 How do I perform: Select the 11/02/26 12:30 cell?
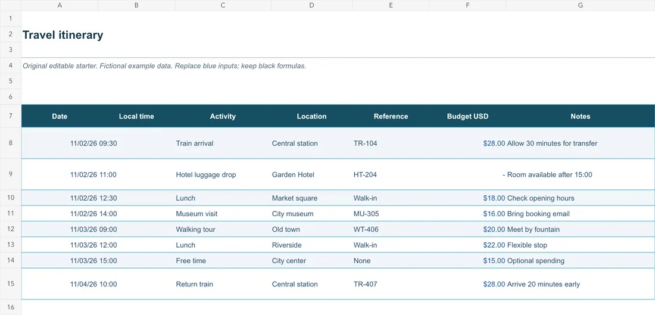tap(93, 198)
